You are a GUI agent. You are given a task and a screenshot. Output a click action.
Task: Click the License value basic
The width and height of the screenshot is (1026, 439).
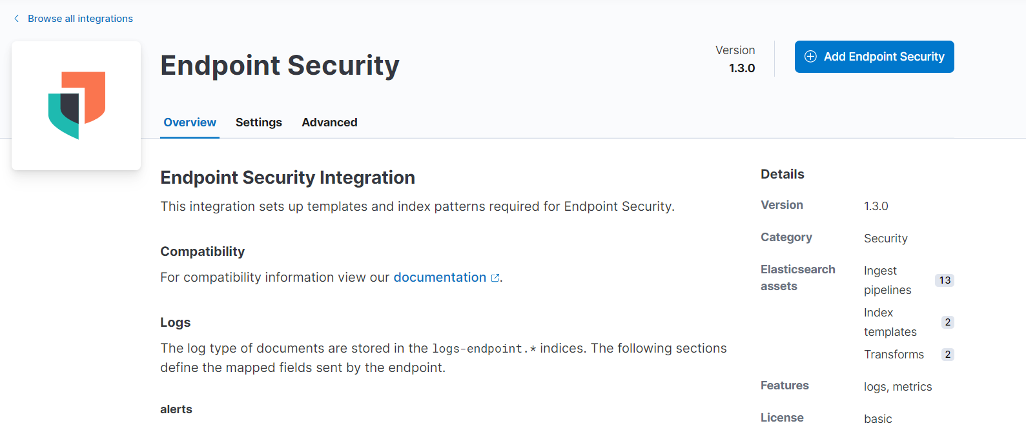click(x=878, y=419)
